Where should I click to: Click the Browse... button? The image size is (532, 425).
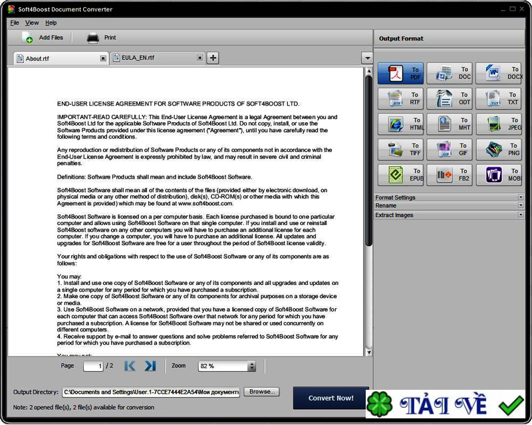(x=261, y=392)
